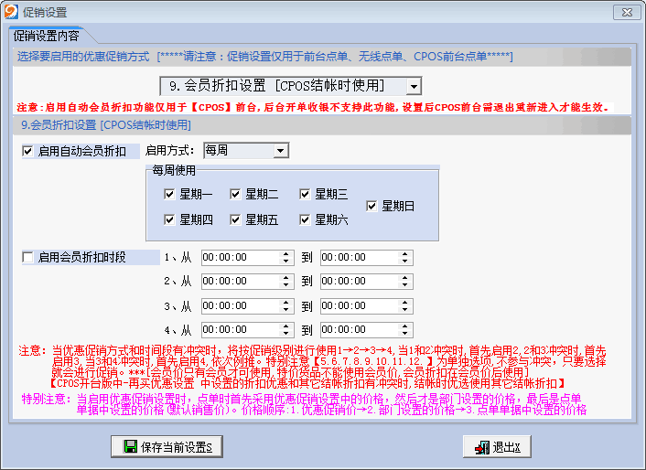Increase period 4 start time with up arrow
The height and width of the screenshot is (470, 646).
(287, 326)
